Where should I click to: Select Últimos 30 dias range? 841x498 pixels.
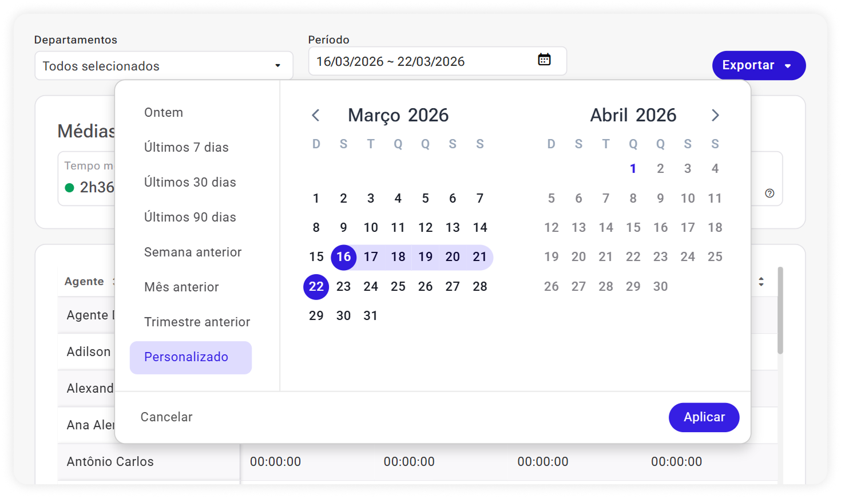[190, 183]
